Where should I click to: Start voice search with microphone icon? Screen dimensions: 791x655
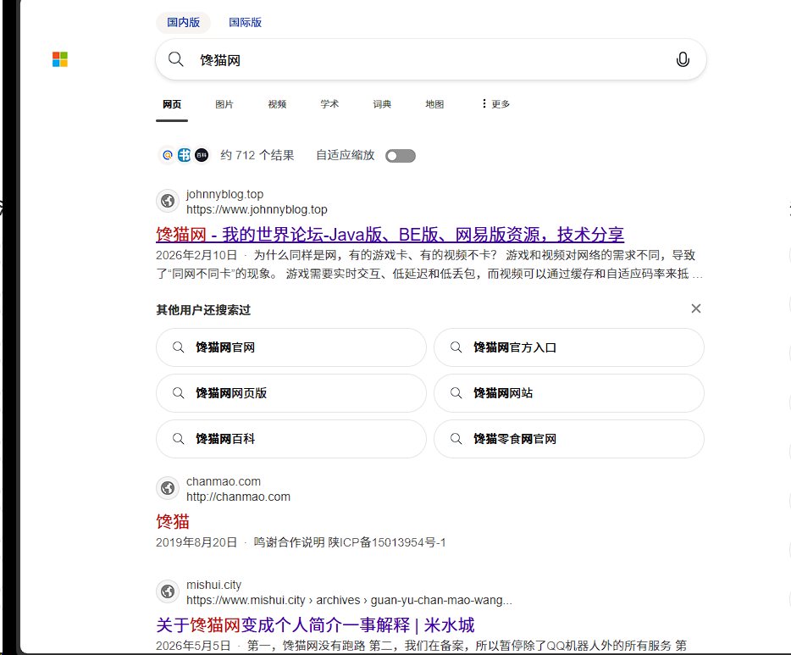coord(683,59)
